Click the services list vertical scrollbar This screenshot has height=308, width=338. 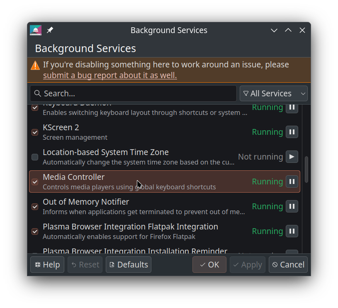306,170
